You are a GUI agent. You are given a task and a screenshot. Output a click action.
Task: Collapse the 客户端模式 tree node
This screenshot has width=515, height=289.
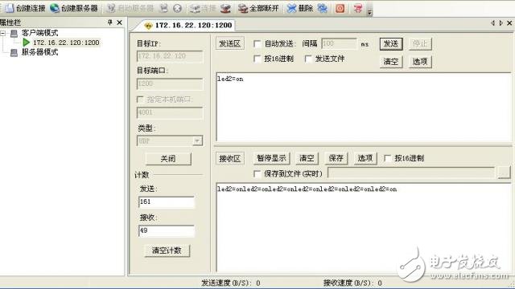tap(3, 33)
